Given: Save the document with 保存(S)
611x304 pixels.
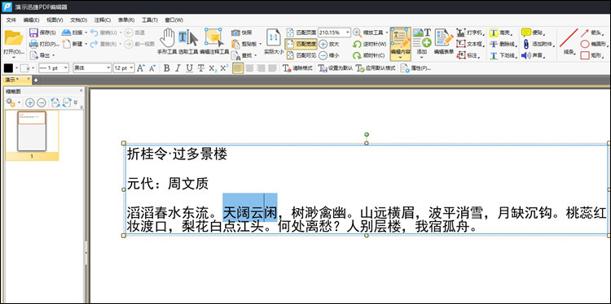Looking at the screenshot, I should (43, 33).
